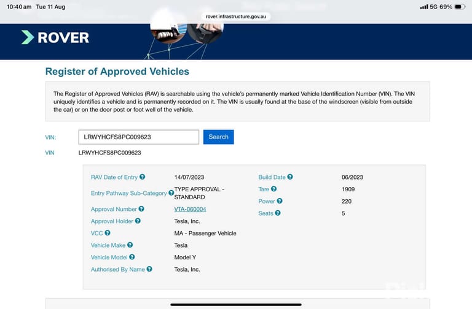
Task: Select the seats value 5
Action: point(343,213)
